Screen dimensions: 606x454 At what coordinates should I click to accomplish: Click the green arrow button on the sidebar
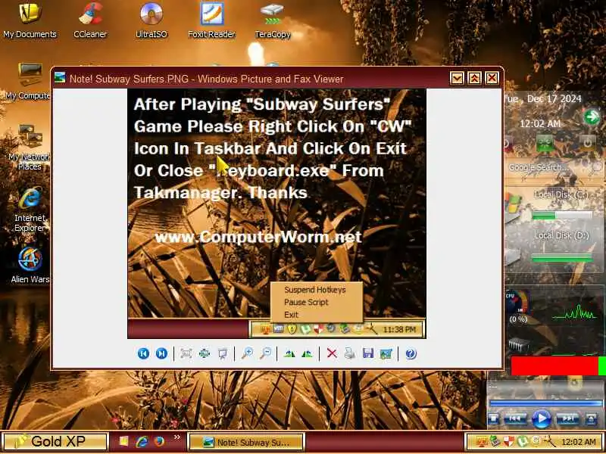click(x=592, y=117)
